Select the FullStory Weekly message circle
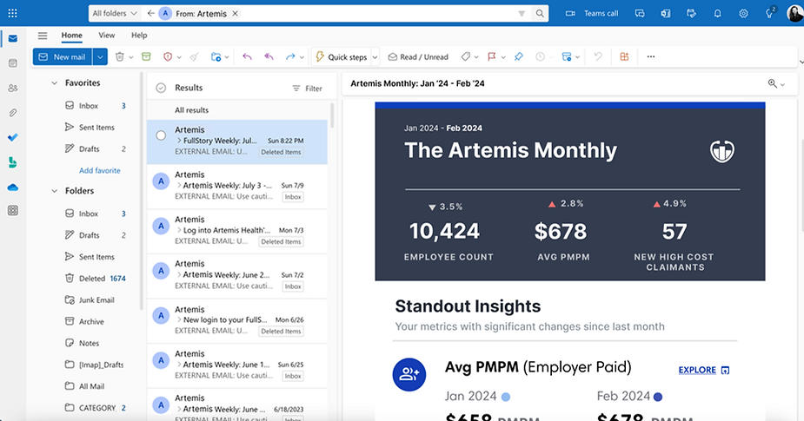 pyautogui.click(x=161, y=135)
